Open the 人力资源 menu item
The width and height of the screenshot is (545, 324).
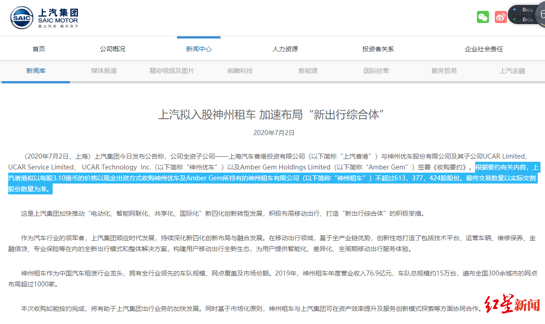click(x=285, y=49)
